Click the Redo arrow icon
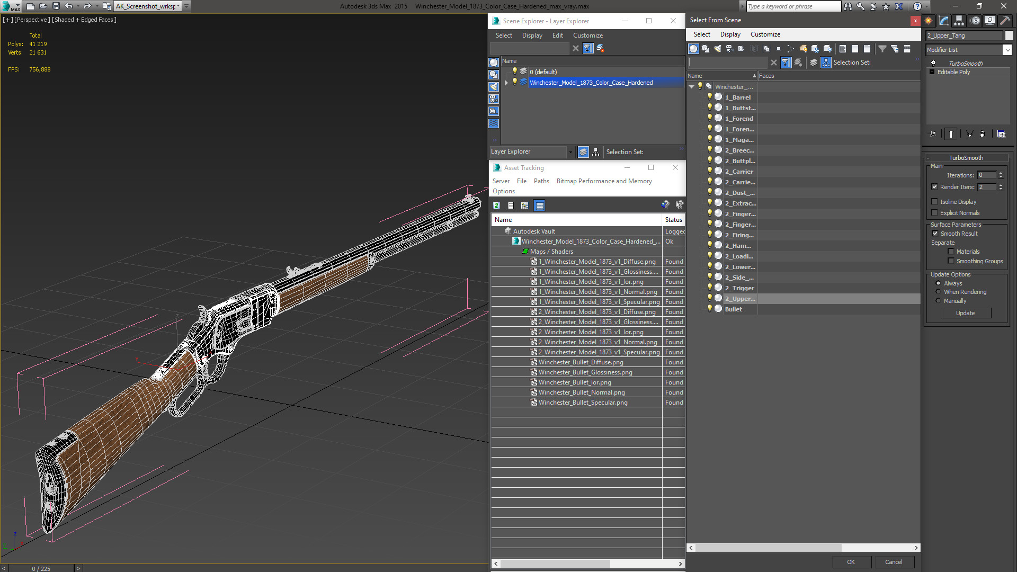1017x572 pixels. click(x=87, y=6)
